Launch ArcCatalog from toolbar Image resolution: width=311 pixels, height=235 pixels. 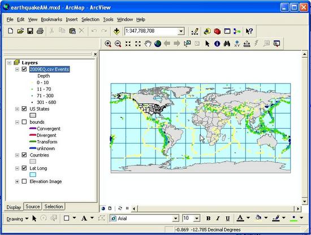coord(208,31)
